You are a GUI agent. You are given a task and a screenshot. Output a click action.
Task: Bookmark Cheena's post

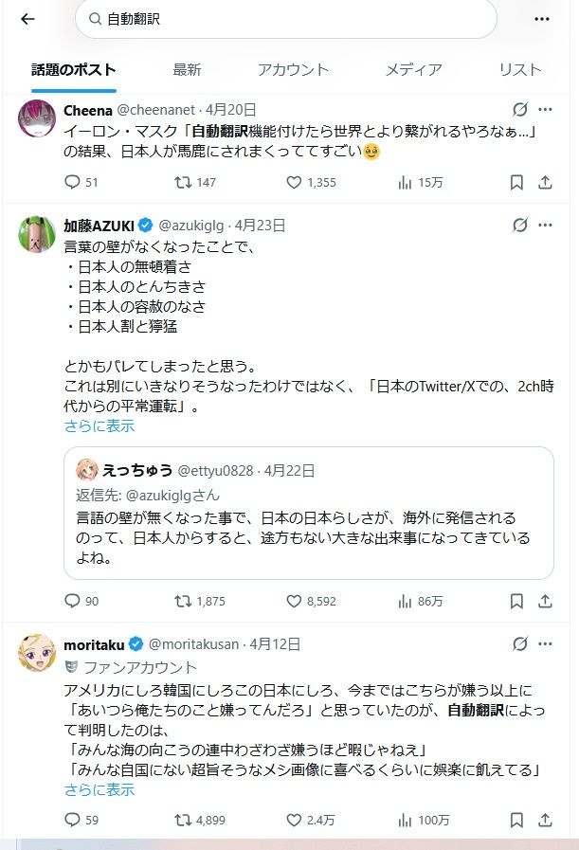(x=516, y=182)
